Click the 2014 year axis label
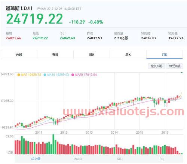The image size is (187, 164). [x=114, y=133]
